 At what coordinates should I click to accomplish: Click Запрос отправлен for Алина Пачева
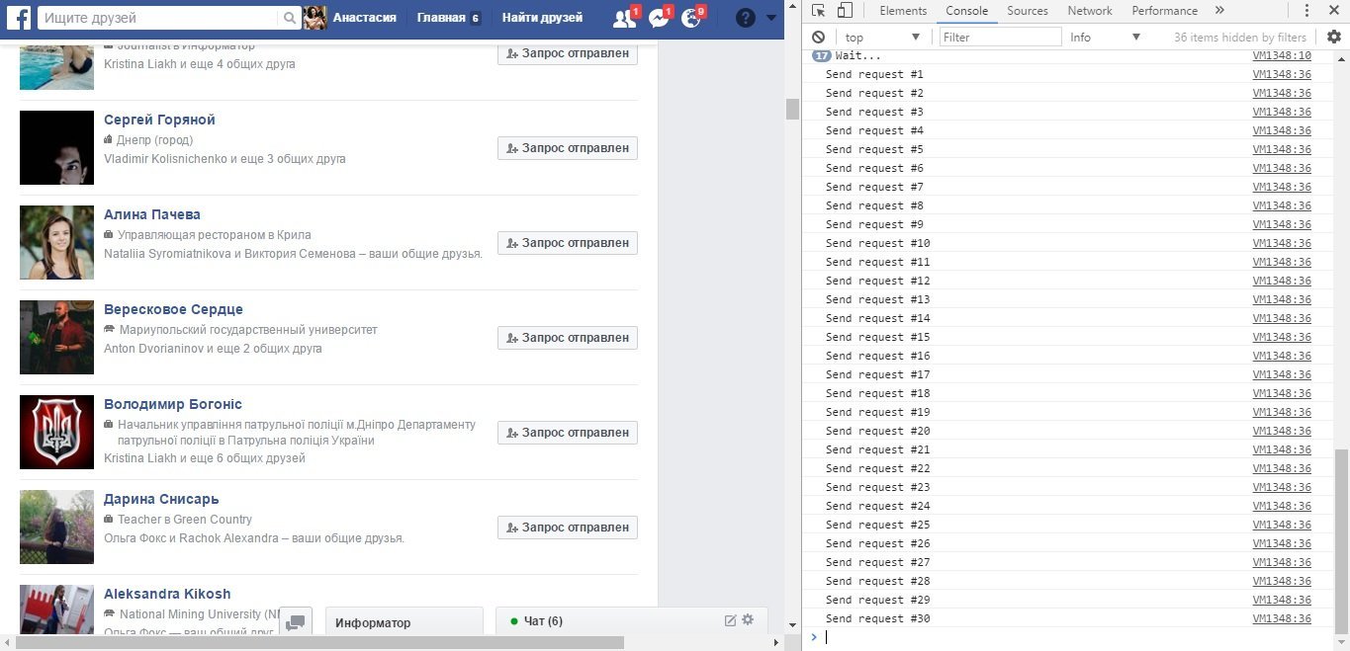[x=566, y=242]
